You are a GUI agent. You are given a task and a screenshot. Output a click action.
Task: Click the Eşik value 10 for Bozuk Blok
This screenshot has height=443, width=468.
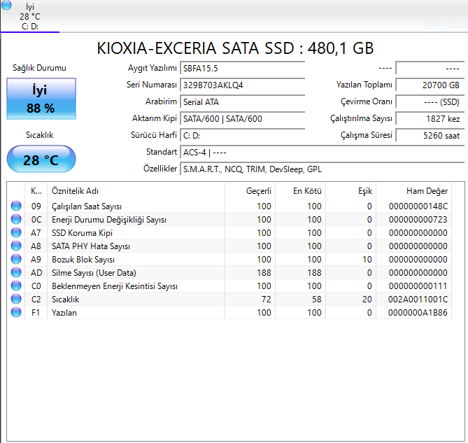pos(367,260)
